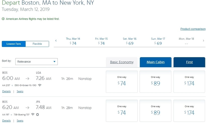The width and height of the screenshot is (206, 123).
Task: Show later dates with right chevron
Action: tap(203, 41)
